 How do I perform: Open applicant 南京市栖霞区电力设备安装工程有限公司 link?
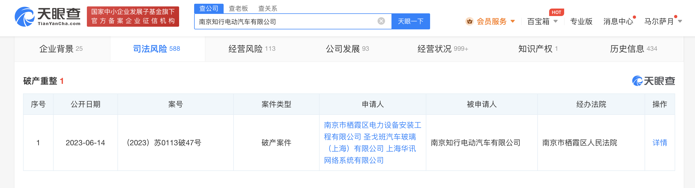pyautogui.click(x=372, y=131)
